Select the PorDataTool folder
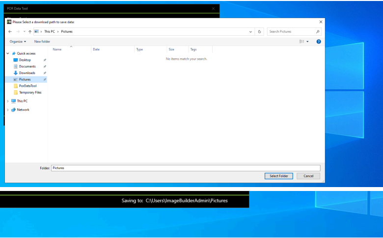 [x=27, y=86]
